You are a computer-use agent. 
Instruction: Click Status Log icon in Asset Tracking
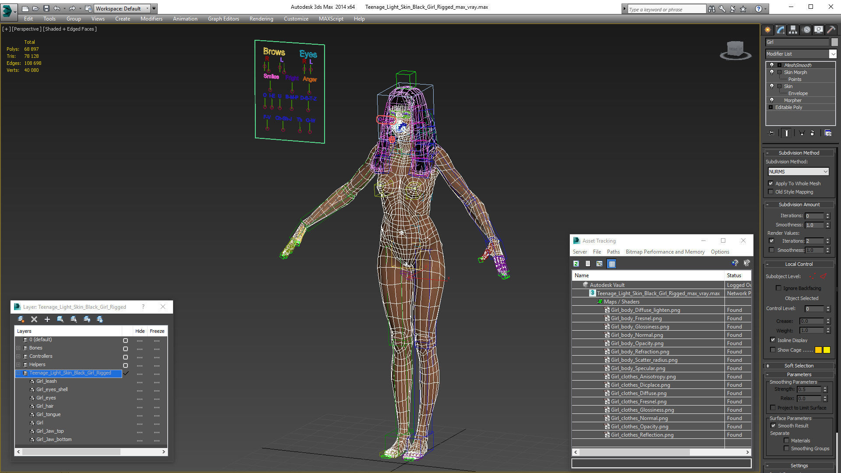(588, 264)
